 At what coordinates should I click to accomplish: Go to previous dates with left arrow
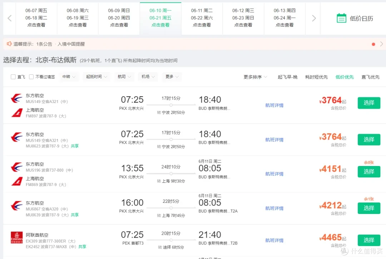tap(10, 18)
